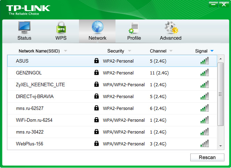Click channel 11 (2.4G) for GENZINGOL
This screenshot has height=168, width=231.
click(x=159, y=73)
